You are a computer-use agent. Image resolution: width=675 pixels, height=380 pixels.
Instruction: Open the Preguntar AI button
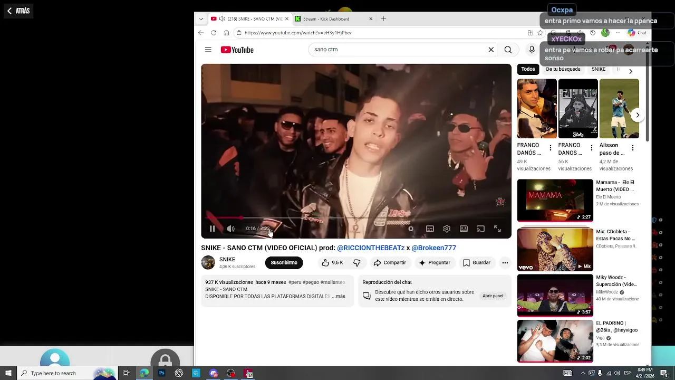click(x=435, y=262)
